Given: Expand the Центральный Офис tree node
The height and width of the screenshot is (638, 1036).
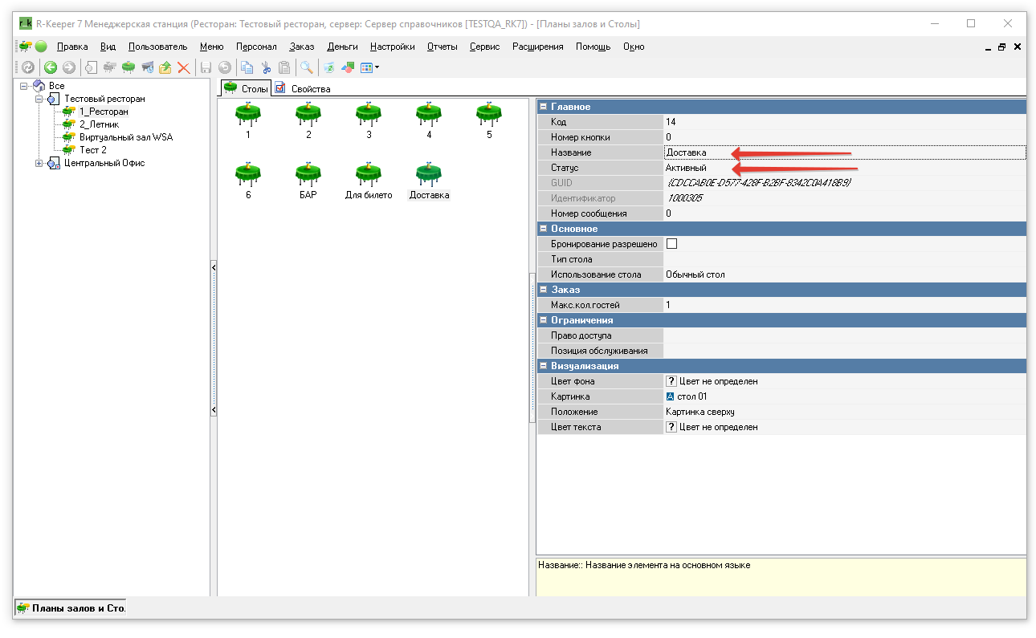Looking at the screenshot, I should pyautogui.click(x=39, y=164).
